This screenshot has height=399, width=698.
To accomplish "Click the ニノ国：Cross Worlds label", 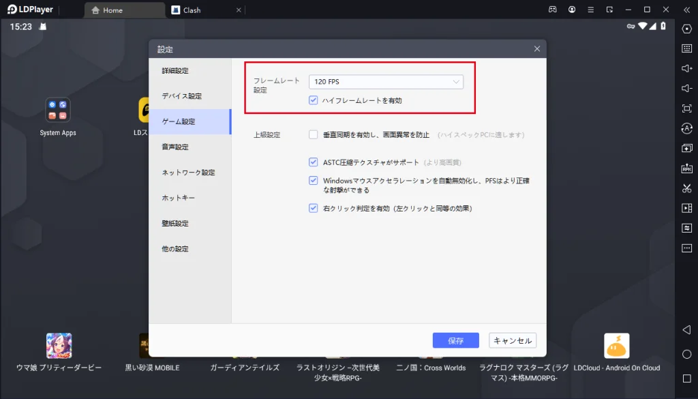I will coord(431,368).
